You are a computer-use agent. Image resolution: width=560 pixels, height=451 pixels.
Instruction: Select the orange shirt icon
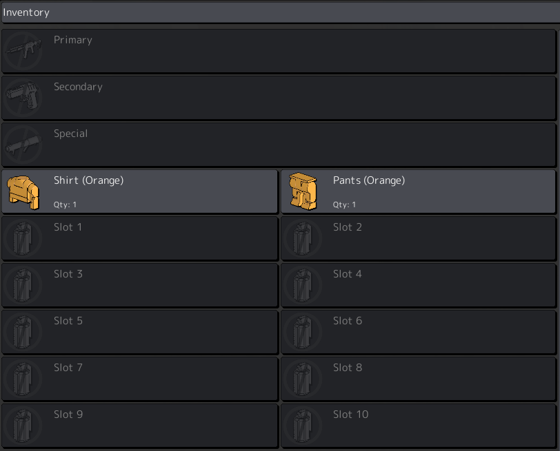(23, 192)
